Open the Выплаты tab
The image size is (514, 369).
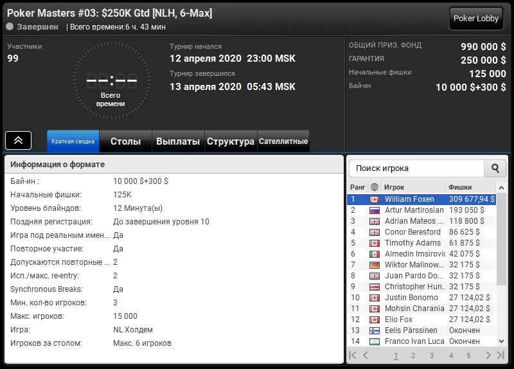[178, 141]
